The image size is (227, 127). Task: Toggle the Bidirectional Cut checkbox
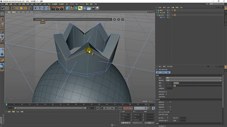[x=170, y=105]
